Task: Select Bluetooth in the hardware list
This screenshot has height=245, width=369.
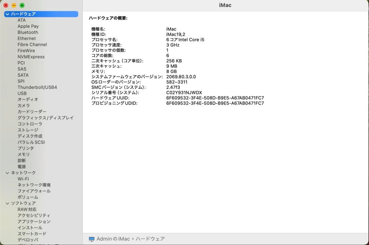Action: (x=28, y=32)
